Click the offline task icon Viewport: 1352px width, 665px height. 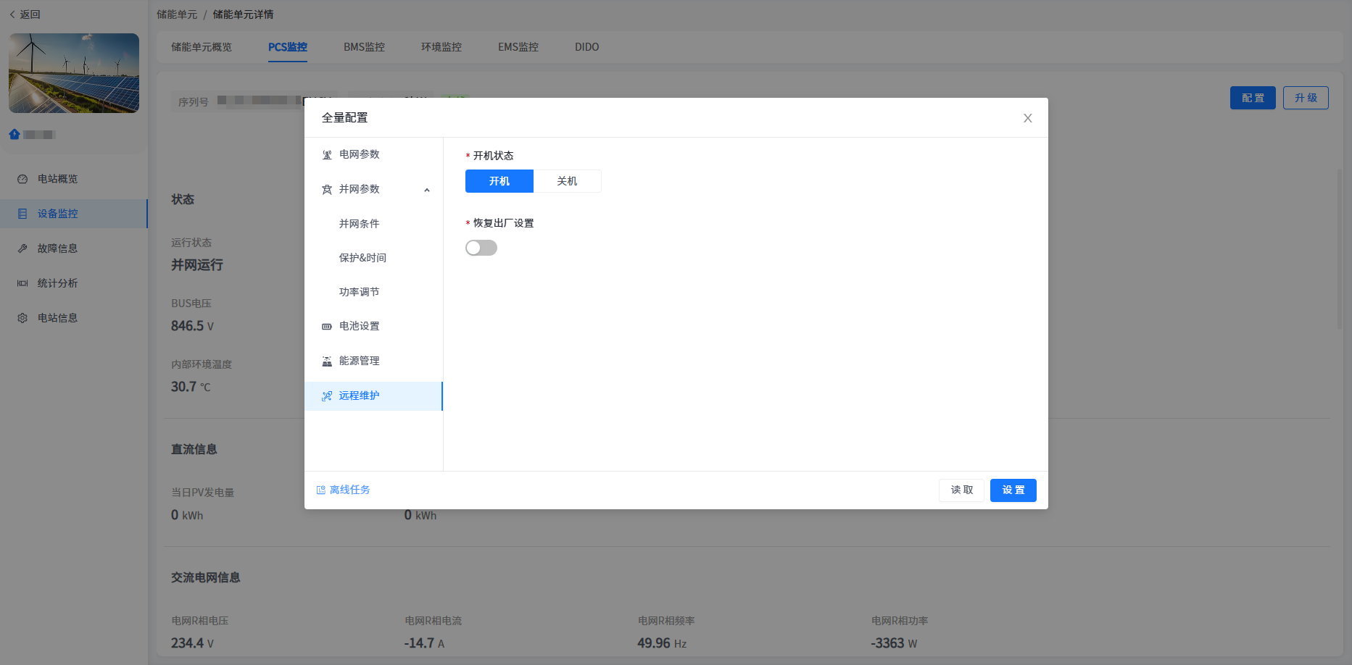coord(321,490)
